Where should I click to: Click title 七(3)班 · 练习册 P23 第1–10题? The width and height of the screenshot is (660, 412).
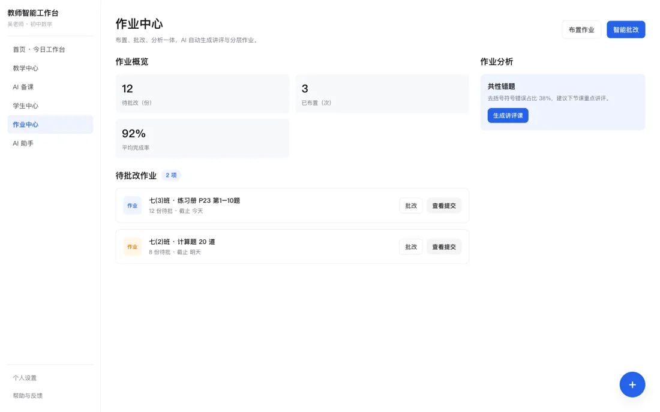[194, 201]
